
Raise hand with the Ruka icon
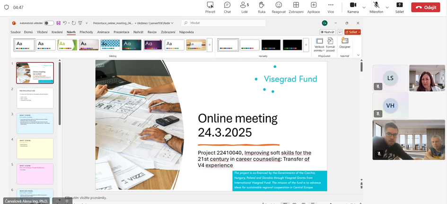261,5
